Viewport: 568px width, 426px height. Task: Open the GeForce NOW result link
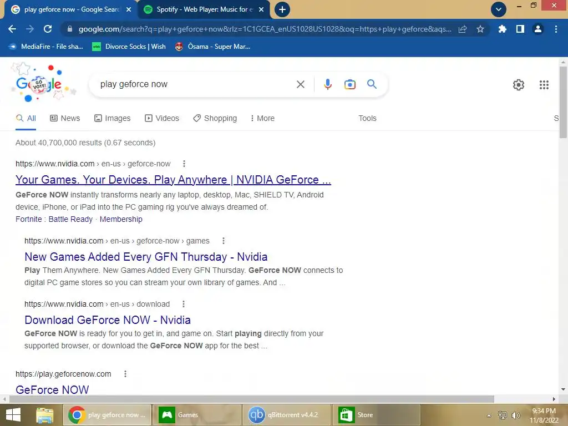pos(52,390)
